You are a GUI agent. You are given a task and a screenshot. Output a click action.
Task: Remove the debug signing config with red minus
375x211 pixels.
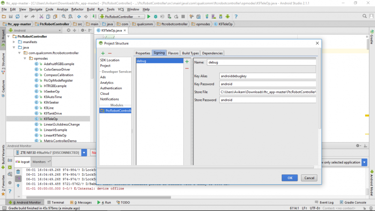click(x=187, y=68)
